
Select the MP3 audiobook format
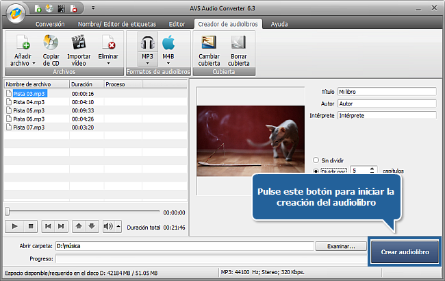tap(147, 44)
